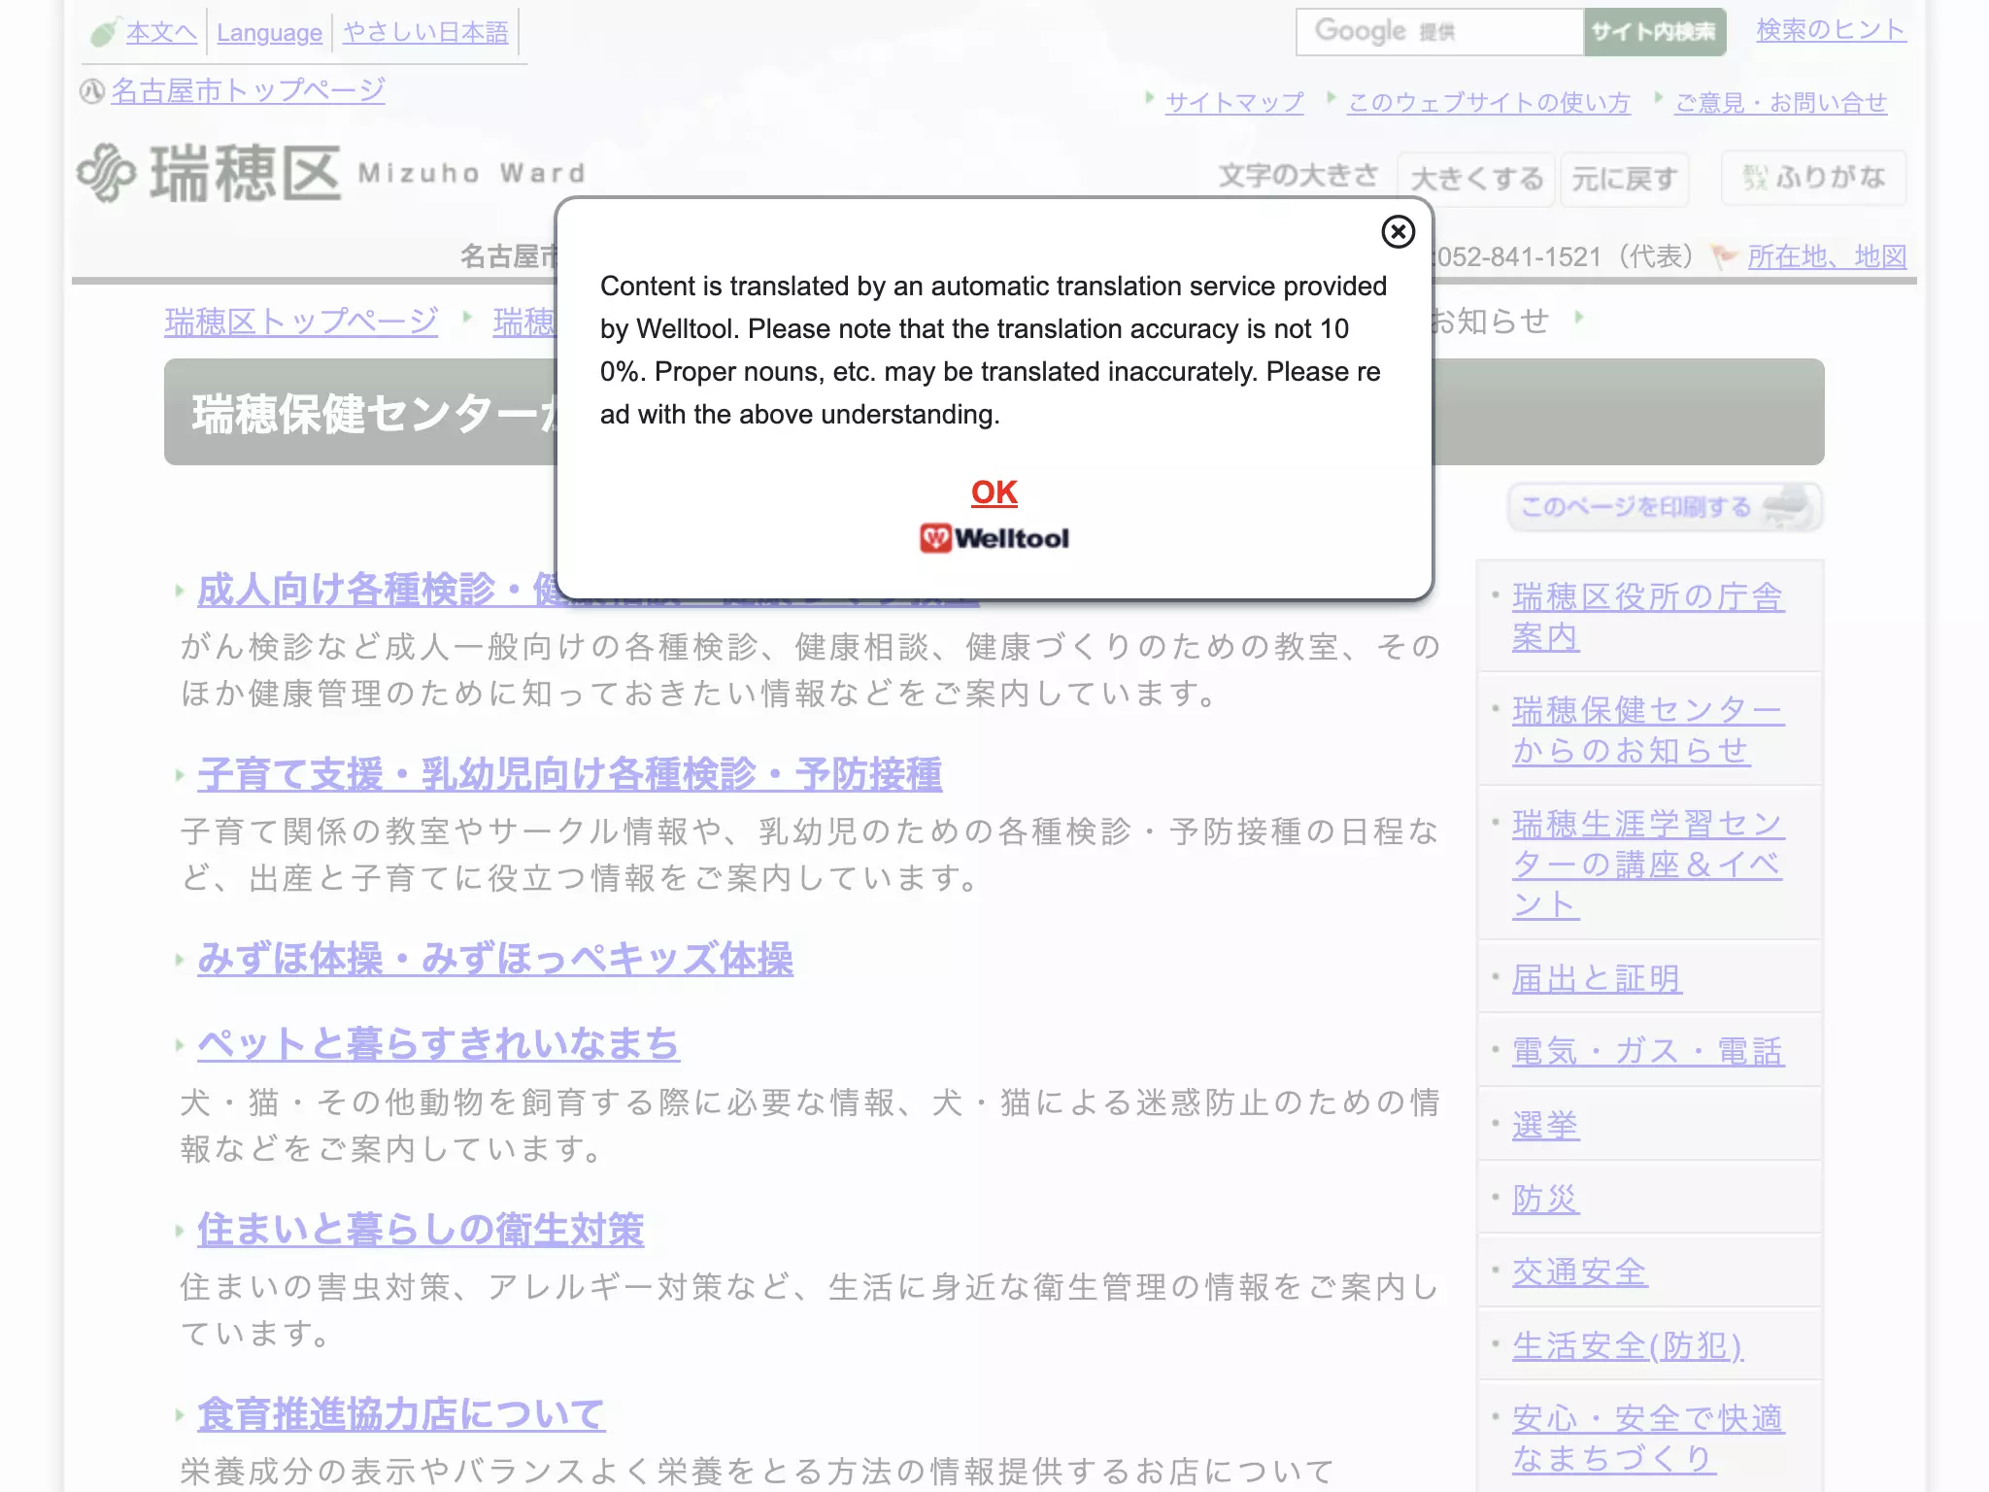Viewport: 1989px width, 1492px height.
Task: Click the サイト内検索 button
Action: click(x=1654, y=32)
